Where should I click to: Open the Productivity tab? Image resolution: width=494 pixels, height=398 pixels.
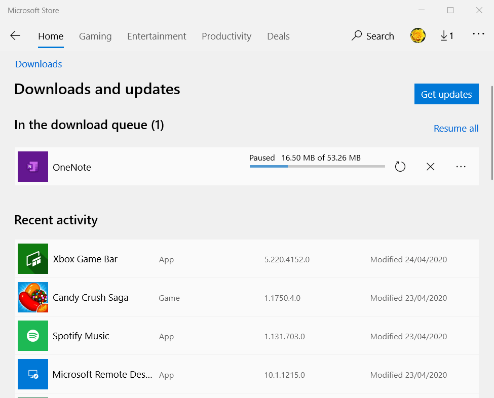(x=226, y=36)
